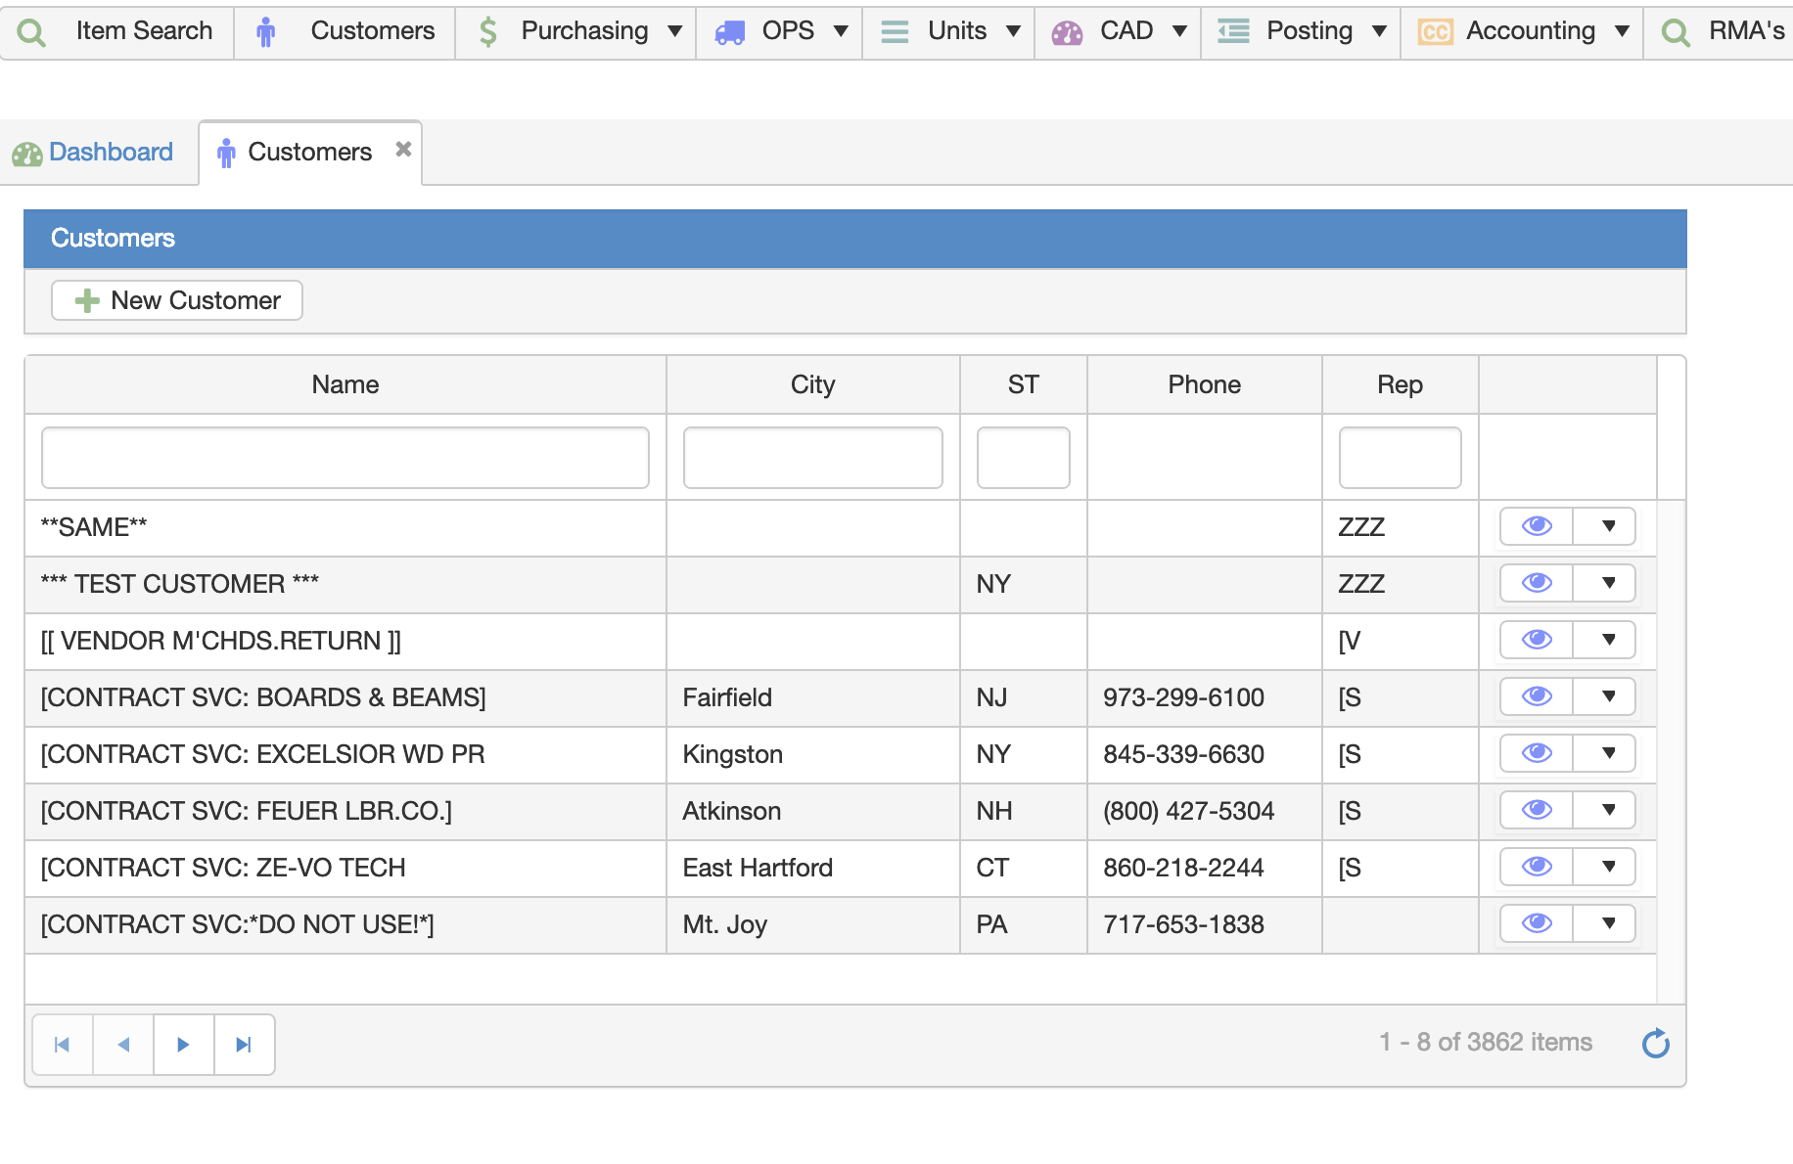The height and width of the screenshot is (1164, 1793).
Task: Sort by the Name column header
Action: 345,384
